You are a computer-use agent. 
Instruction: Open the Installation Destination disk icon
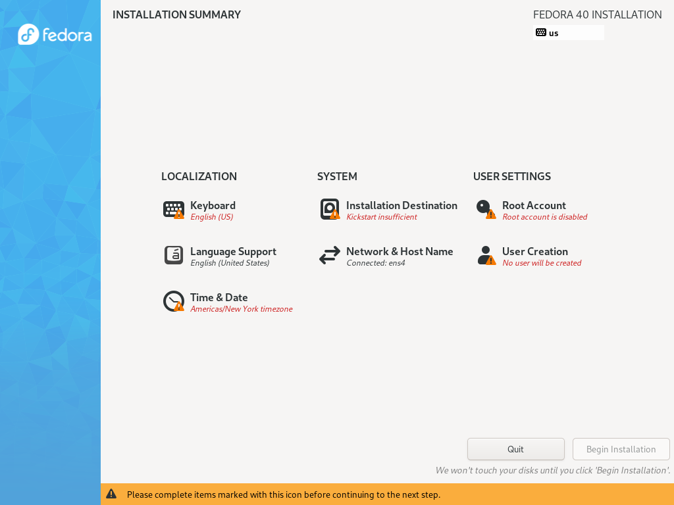point(330,209)
